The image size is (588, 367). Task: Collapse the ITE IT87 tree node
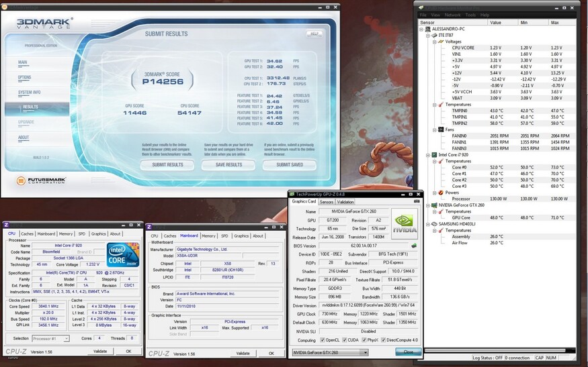tap(428, 35)
